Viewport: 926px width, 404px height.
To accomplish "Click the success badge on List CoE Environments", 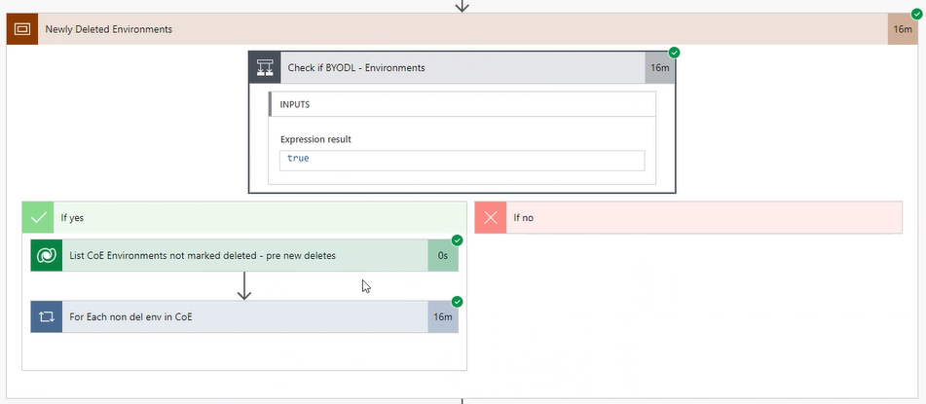I will pos(457,240).
